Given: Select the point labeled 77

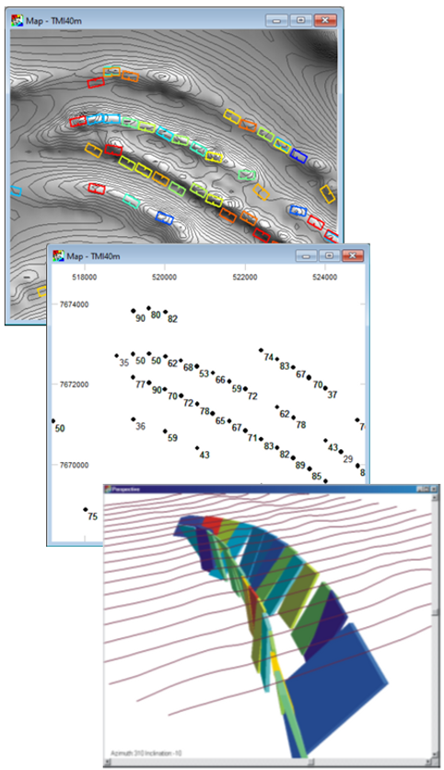Looking at the screenshot, I should [x=133, y=377].
